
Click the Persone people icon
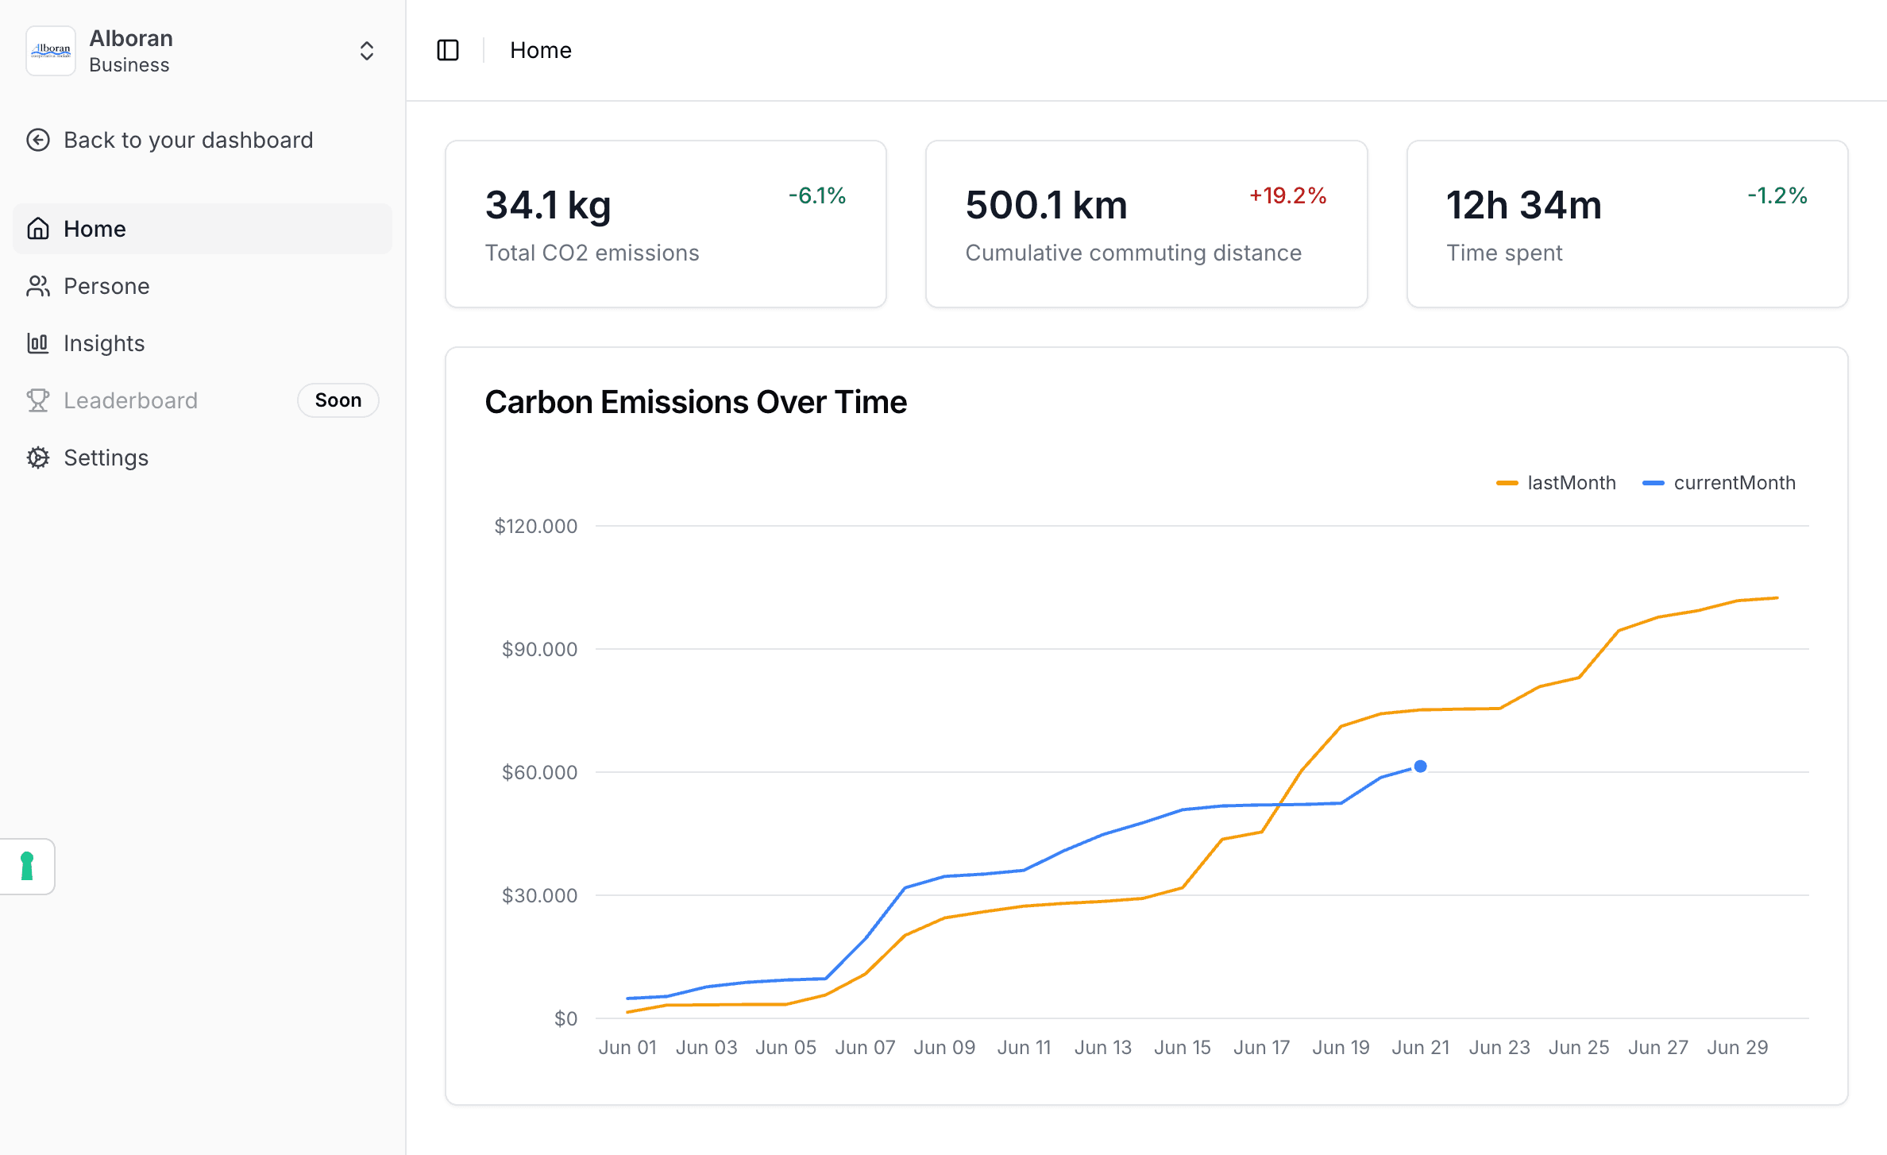point(38,286)
